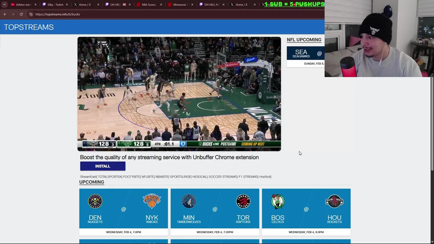Open the NFLBITE link
Viewport: 434px width, 244px height.
[x=147, y=177]
